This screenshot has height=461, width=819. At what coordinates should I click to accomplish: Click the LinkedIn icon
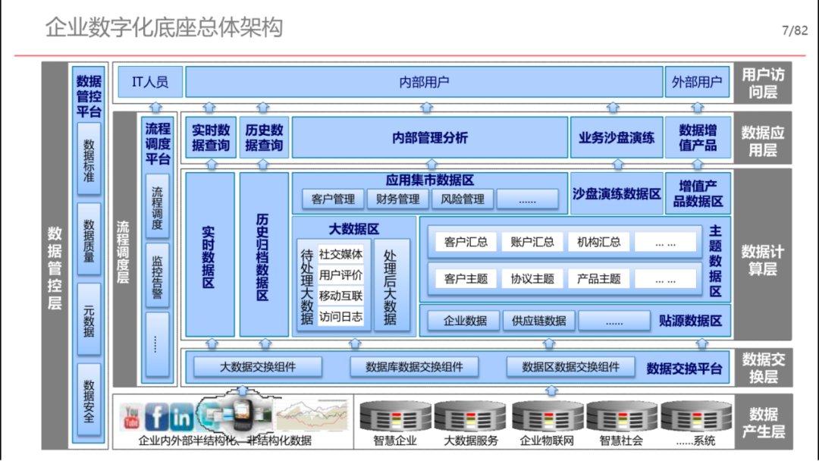(x=181, y=416)
